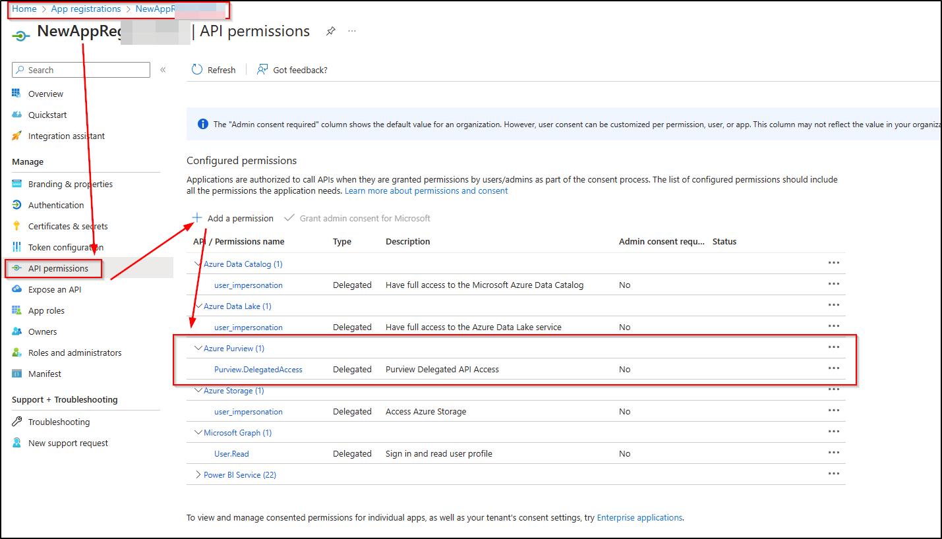Click the Quickstart cloud icon
This screenshot has height=539, width=942.
point(17,115)
